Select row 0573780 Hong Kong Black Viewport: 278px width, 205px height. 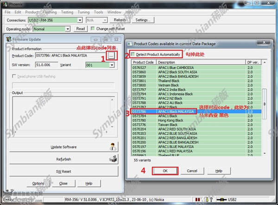point(196,120)
